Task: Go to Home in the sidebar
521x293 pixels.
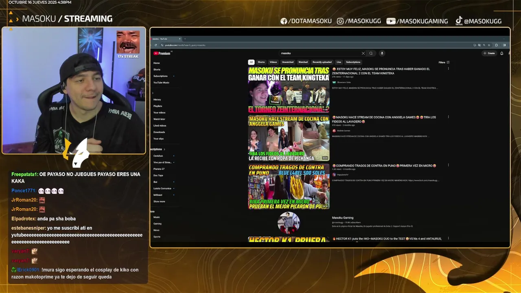Action: [x=157, y=63]
